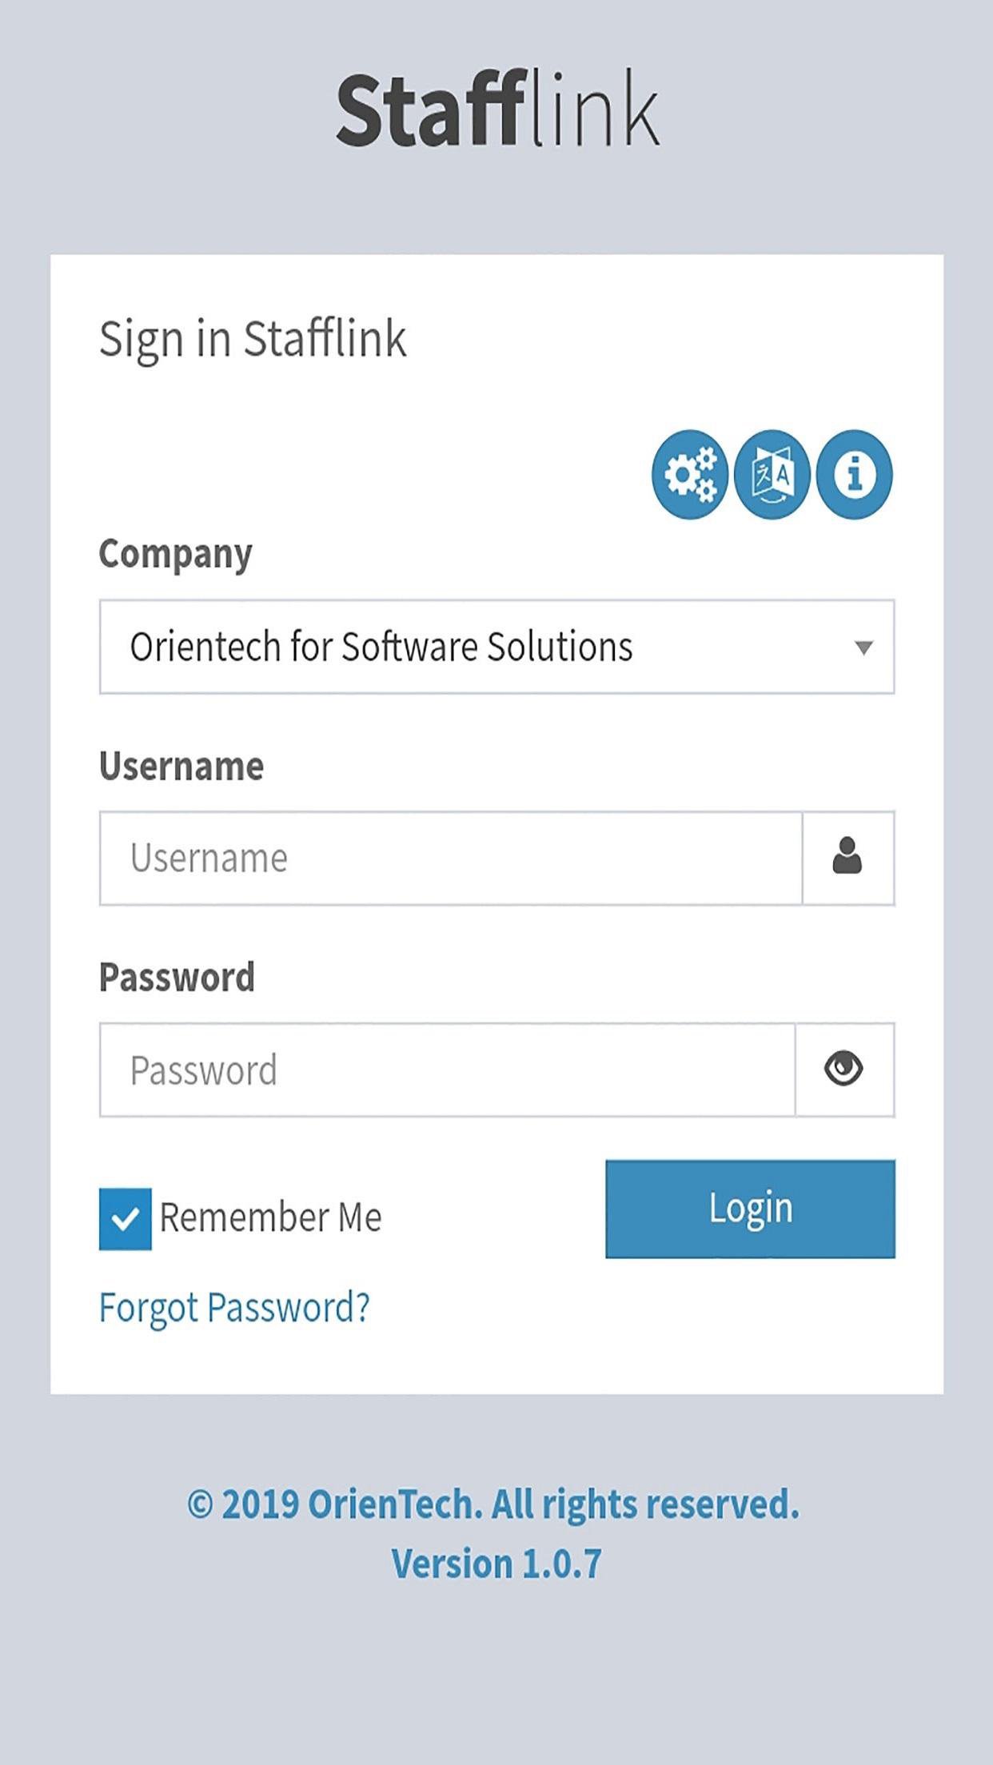Screen dimensions: 993x1765
Task: Expand Orientech for Software Solutions selector
Action: pyautogui.click(x=496, y=647)
